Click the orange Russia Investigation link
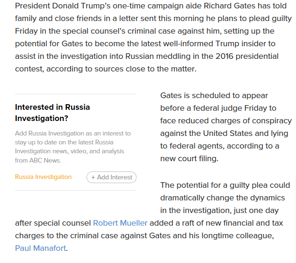Image resolution: width=296 pixels, height=263 pixels. pyautogui.click(x=43, y=177)
